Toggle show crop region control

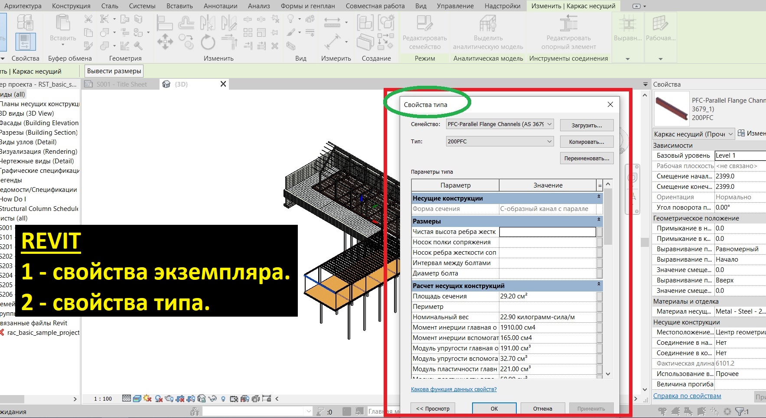[190, 398]
